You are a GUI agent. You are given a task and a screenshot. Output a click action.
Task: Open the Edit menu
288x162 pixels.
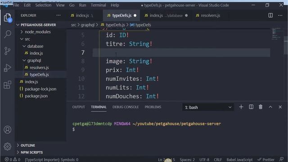click(x=27, y=5)
